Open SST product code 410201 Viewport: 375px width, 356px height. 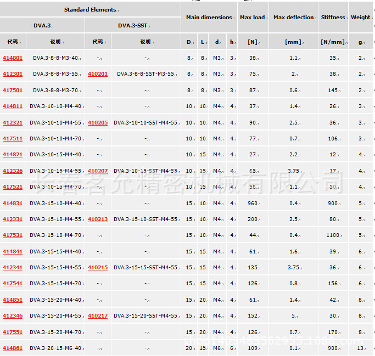98,74
